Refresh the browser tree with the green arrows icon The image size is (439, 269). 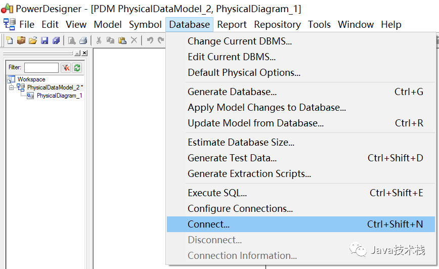pyautogui.click(x=77, y=67)
